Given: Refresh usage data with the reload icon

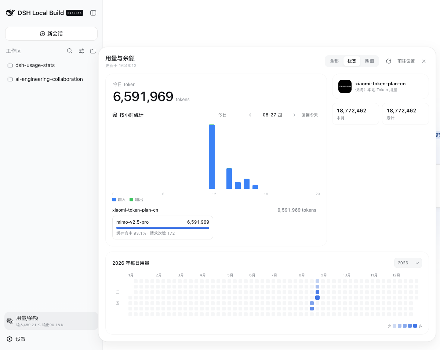Looking at the screenshot, I should (389, 61).
